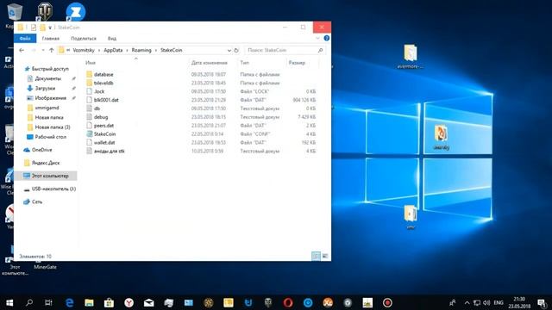Screen dimensions: 552x310
Task: Select Этот компьютер in navigation pane
Action: 50,176
